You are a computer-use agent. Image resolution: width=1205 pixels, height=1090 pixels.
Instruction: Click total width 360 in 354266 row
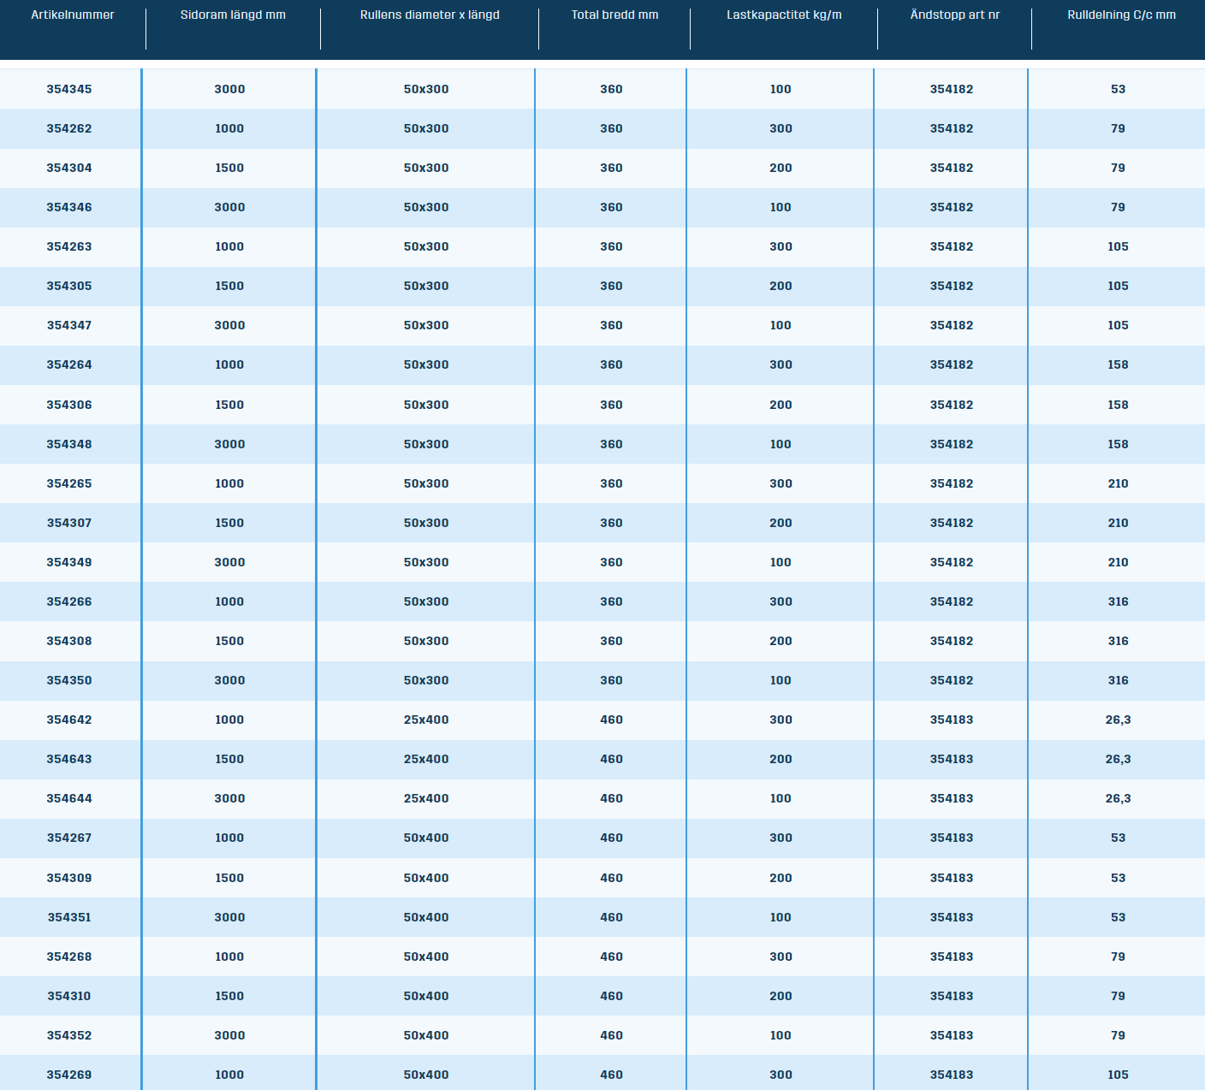pyautogui.click(x=611, y=601)
